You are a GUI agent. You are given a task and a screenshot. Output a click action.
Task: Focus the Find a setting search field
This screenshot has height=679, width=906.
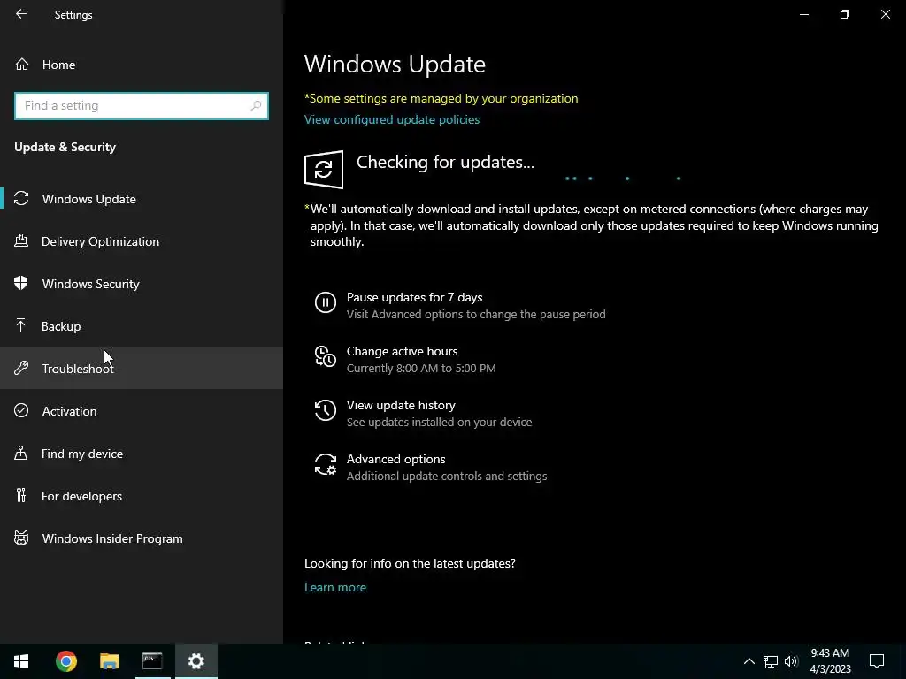pos(142,106)
